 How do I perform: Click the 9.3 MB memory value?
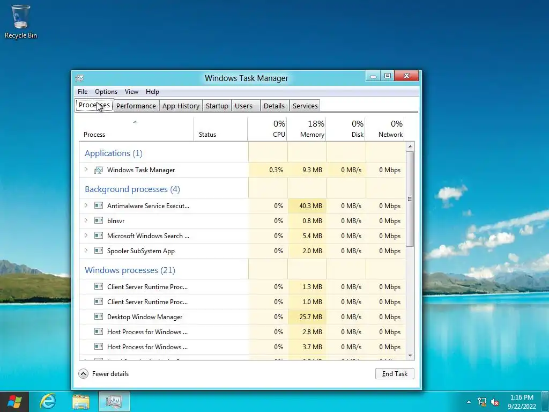(x=312, y=170)
